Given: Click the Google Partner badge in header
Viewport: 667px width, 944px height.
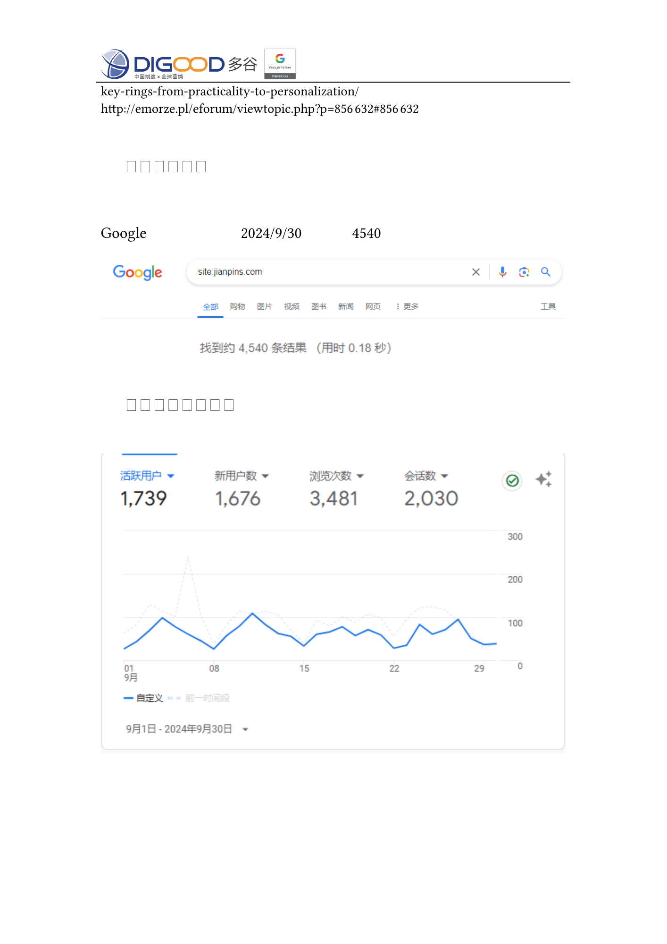Looking at the screenshot, I should click(x=280, y=64).
